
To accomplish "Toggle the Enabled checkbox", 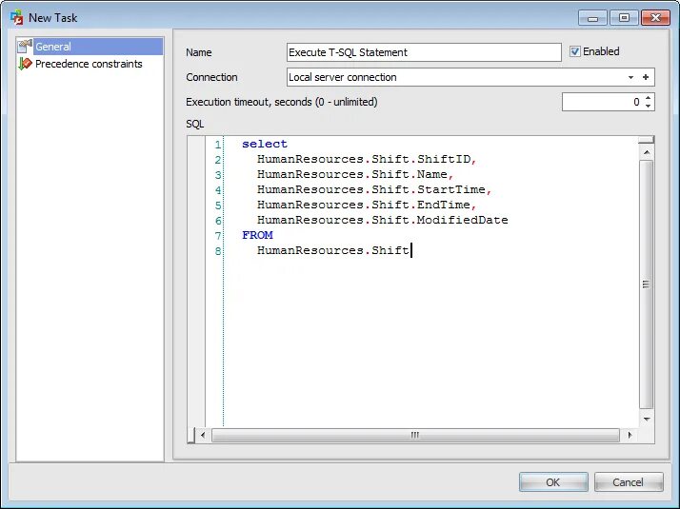I will coord(575,51).
